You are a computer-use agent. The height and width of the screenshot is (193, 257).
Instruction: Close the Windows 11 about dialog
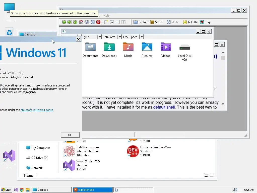click(x=78, y=39)
